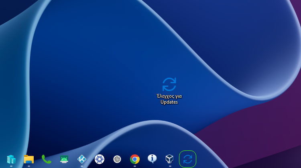
Task: Open the info speech-bubble taskbar icon
Action: coord(152,159)
